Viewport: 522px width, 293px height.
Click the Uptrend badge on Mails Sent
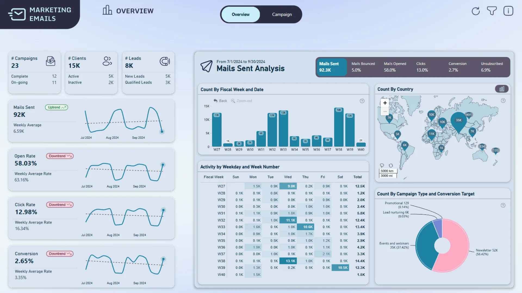[57, 107]
